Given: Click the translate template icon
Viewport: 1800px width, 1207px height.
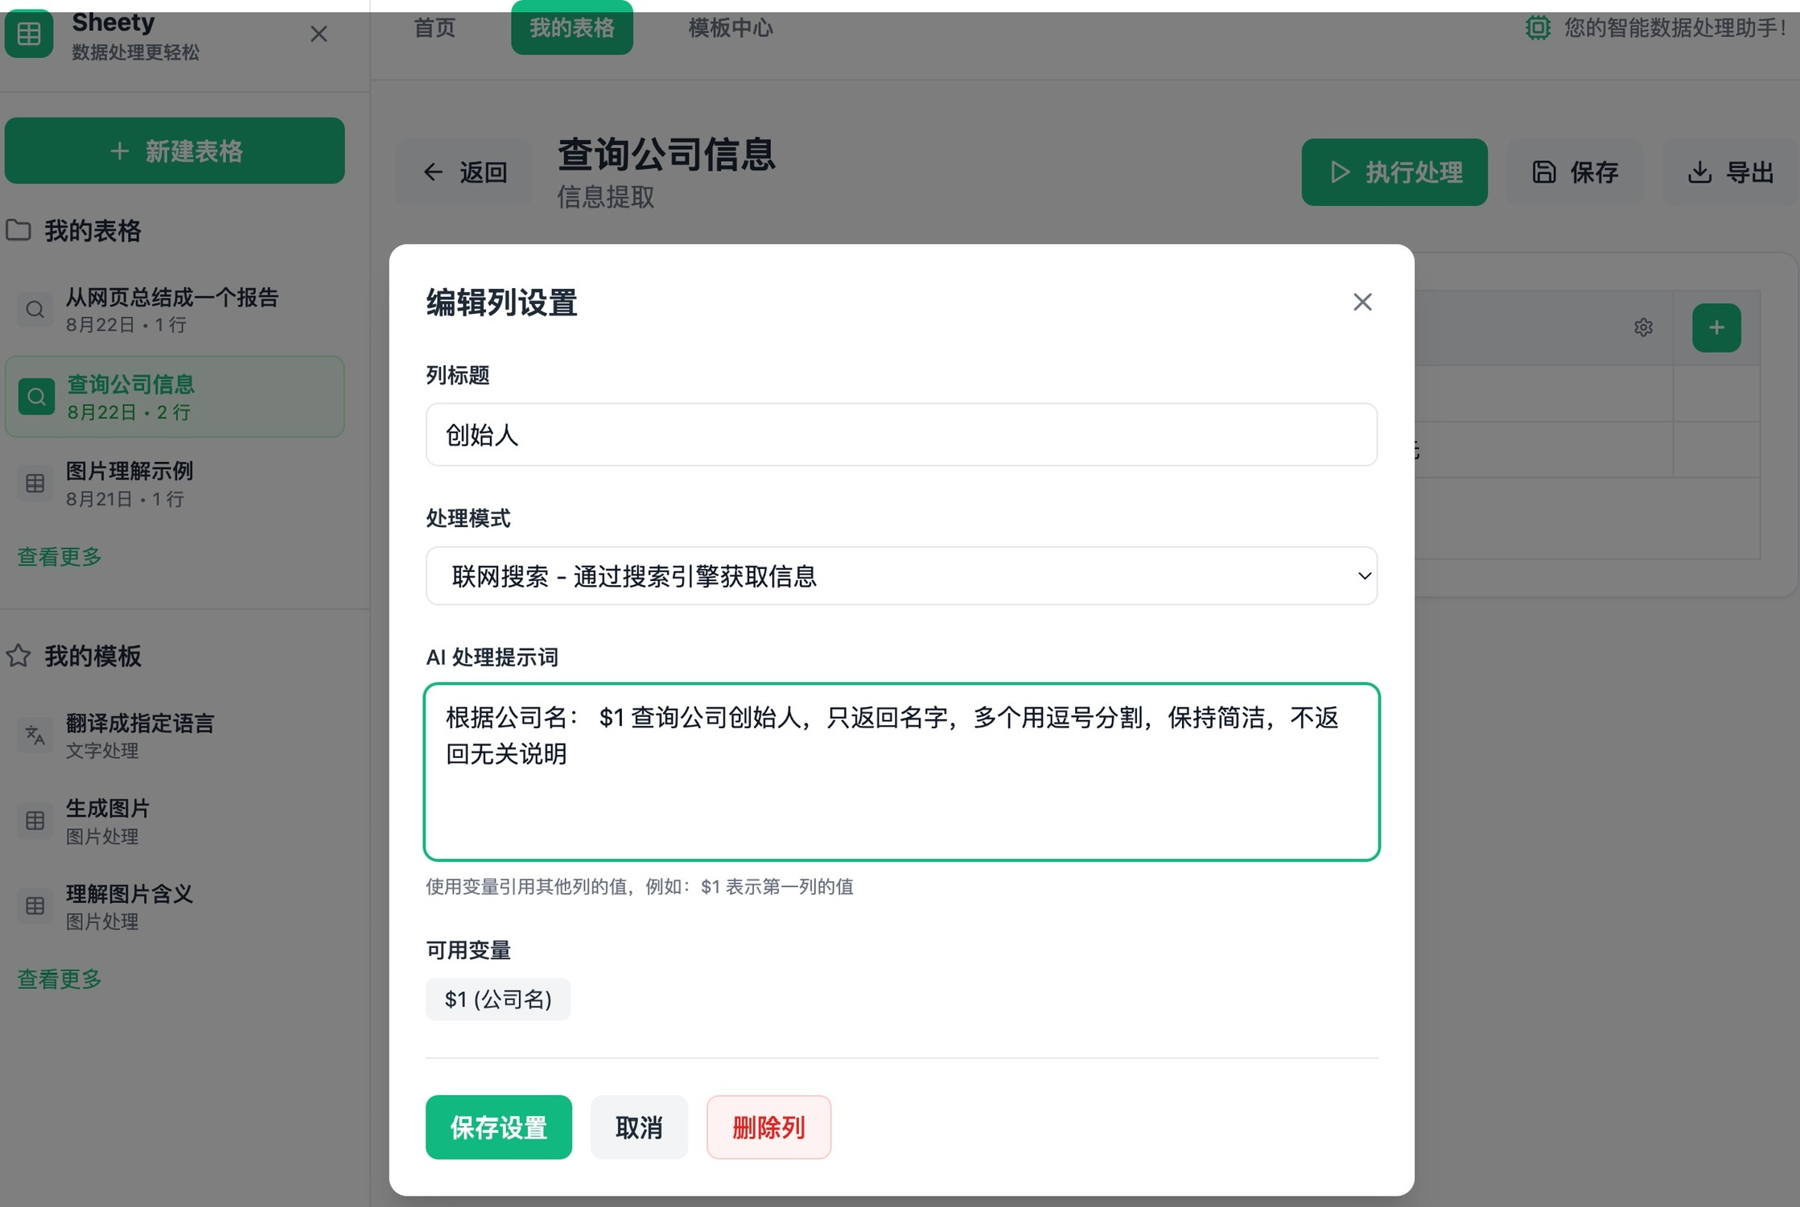Looking at the screenshot, I should point(35,735).
